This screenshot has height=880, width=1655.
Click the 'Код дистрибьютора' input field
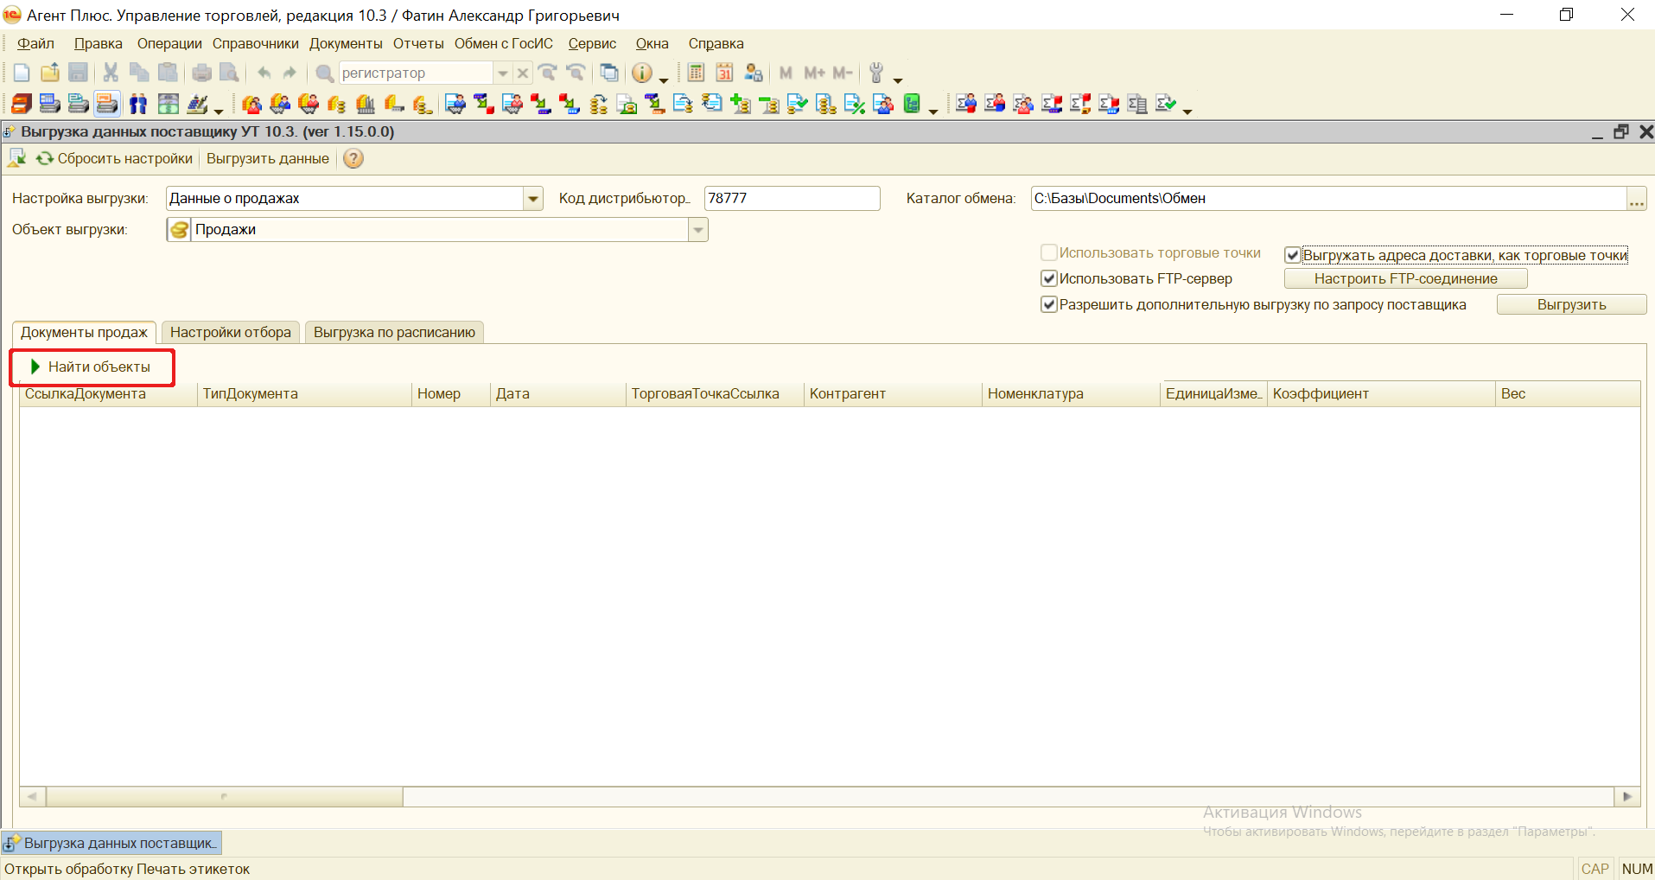coord(791,199)
